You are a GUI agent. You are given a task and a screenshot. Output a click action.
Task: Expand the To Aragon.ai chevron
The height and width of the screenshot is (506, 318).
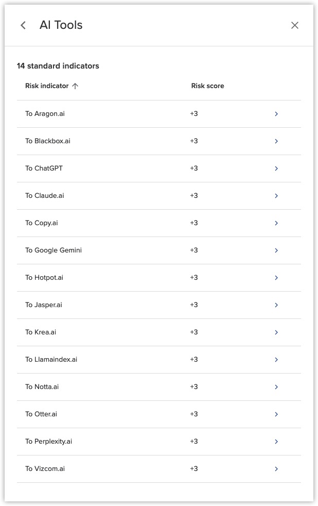(x=276, y=114)
